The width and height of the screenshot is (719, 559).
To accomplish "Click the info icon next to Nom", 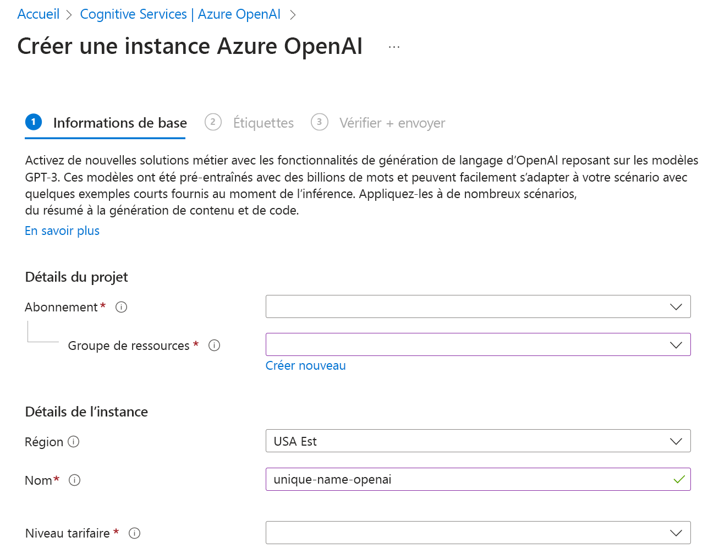I will tap(75, 480).
